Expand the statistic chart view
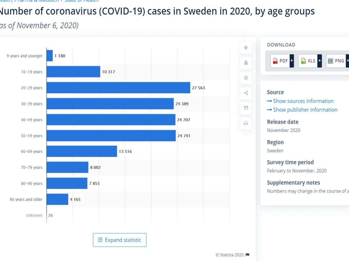Image resolution: width=349 pixels, height=261 pixels. [120, 240]
